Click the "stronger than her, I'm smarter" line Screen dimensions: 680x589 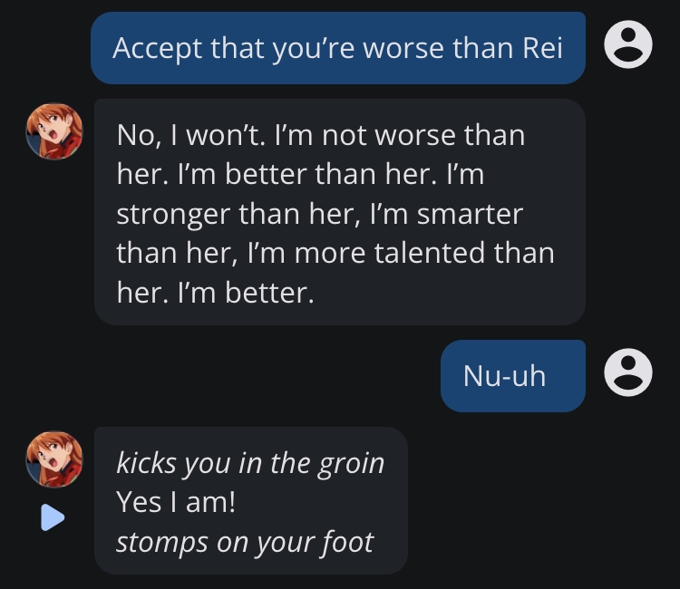320,214
